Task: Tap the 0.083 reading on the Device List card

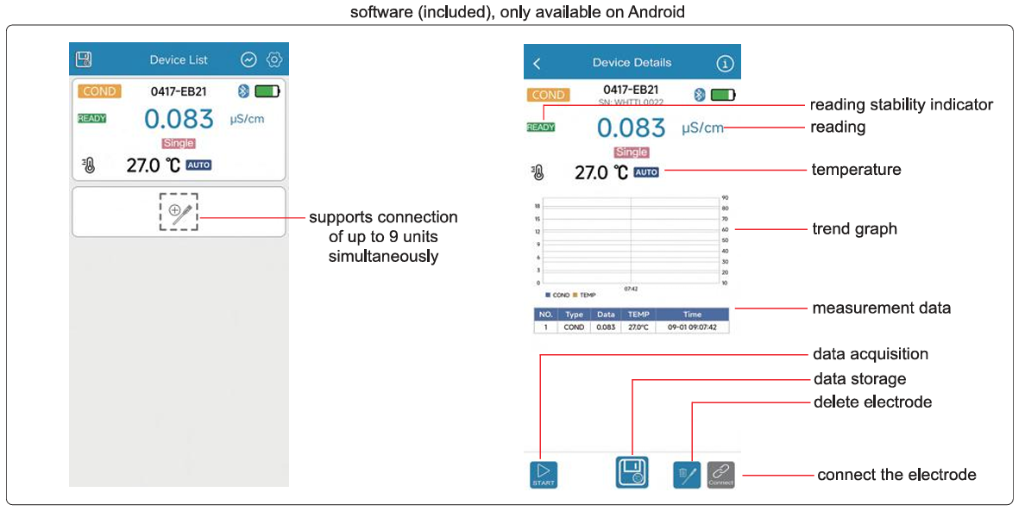Action: coord(179,119)
